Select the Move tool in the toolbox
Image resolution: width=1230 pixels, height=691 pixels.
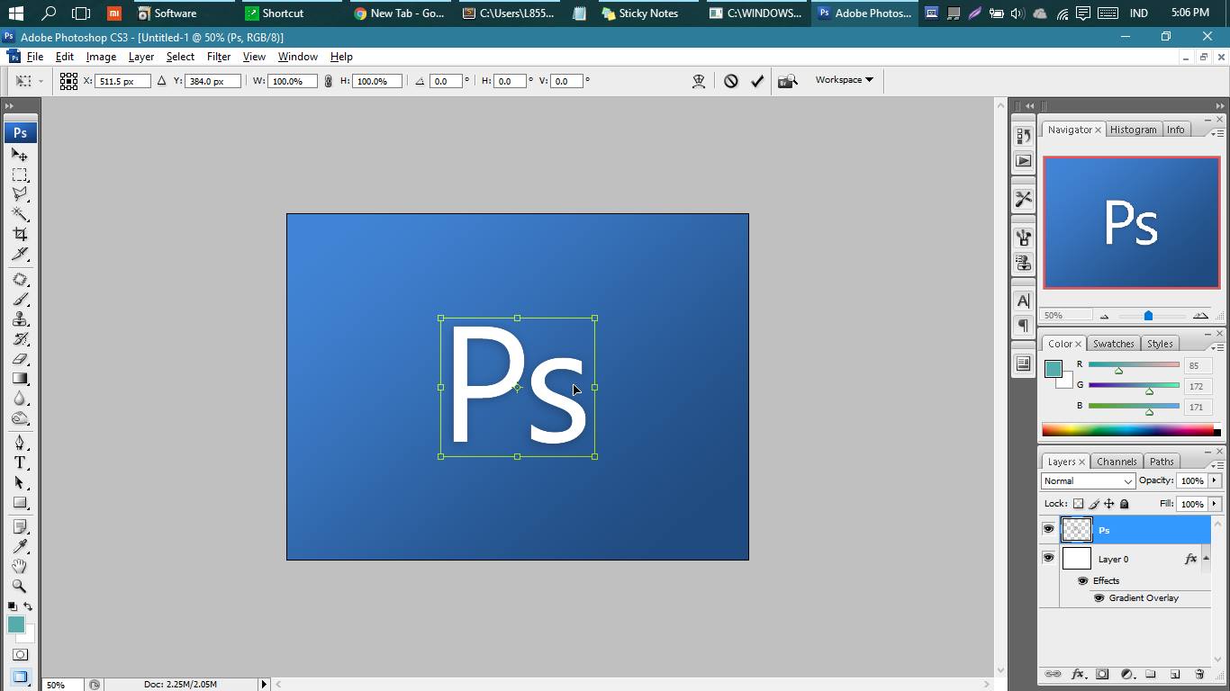click(20, 155)
